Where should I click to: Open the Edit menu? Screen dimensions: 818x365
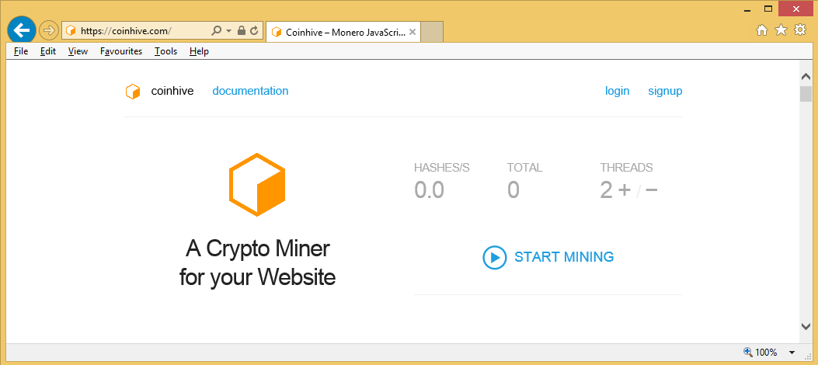click(x=48, y=51)
